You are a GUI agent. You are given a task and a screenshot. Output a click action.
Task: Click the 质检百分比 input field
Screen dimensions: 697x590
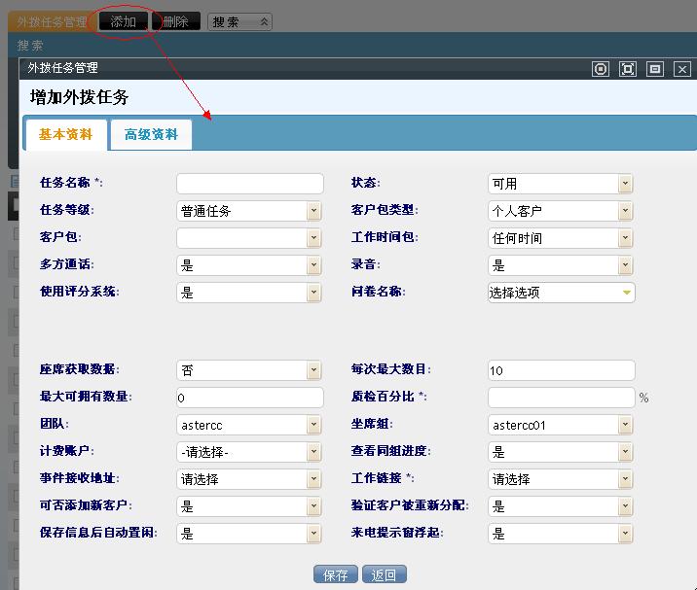561,398
